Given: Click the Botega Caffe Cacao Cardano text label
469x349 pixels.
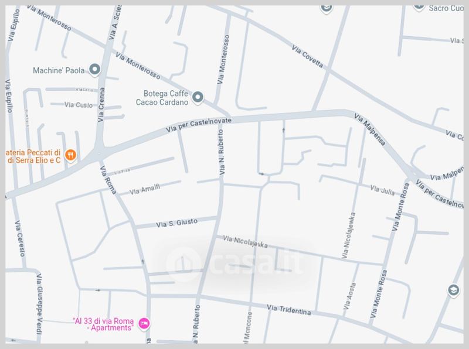Looking at the screenshot, I should click(x=162, y=98).
